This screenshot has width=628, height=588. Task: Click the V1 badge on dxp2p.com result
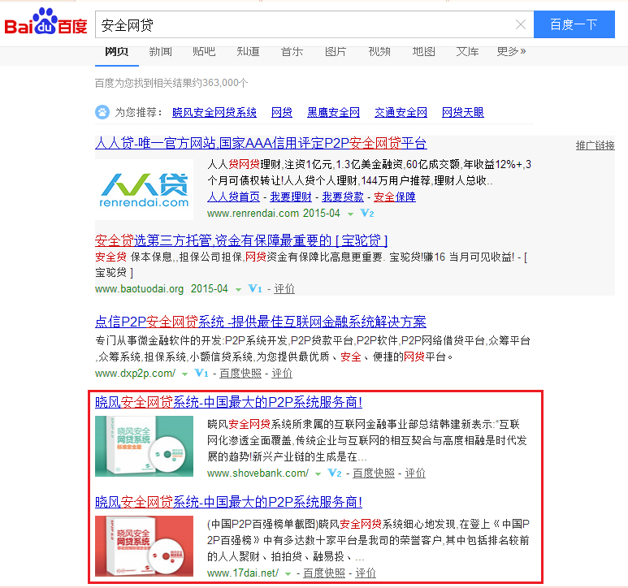201,373
